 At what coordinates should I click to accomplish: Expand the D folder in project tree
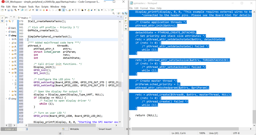click(10, 50)
